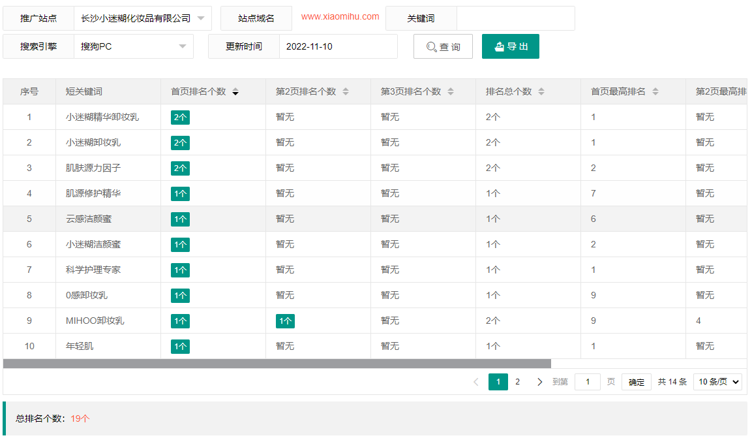Screen dimensions: 752x440
Task: Click the previous-page left chevron
Action: (475, 381)
